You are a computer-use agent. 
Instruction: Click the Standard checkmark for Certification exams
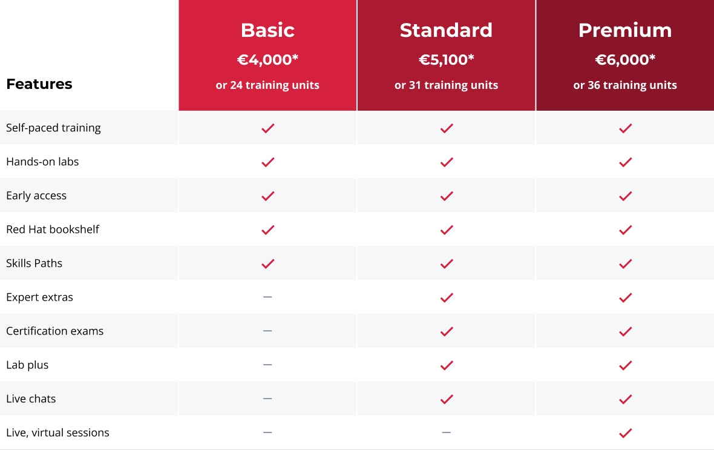coord(447,331)
